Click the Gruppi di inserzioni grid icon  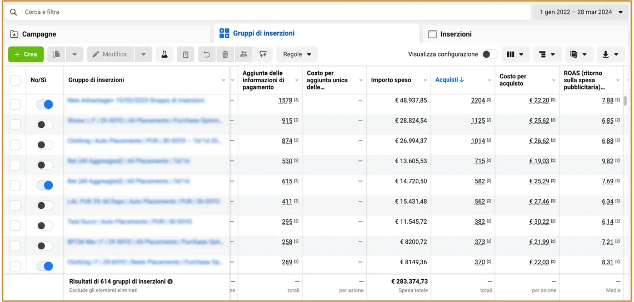click(224, 33)
